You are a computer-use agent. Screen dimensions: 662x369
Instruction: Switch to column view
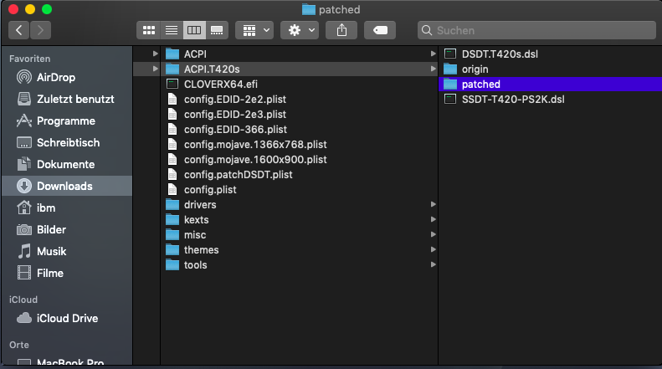[194, 30]
